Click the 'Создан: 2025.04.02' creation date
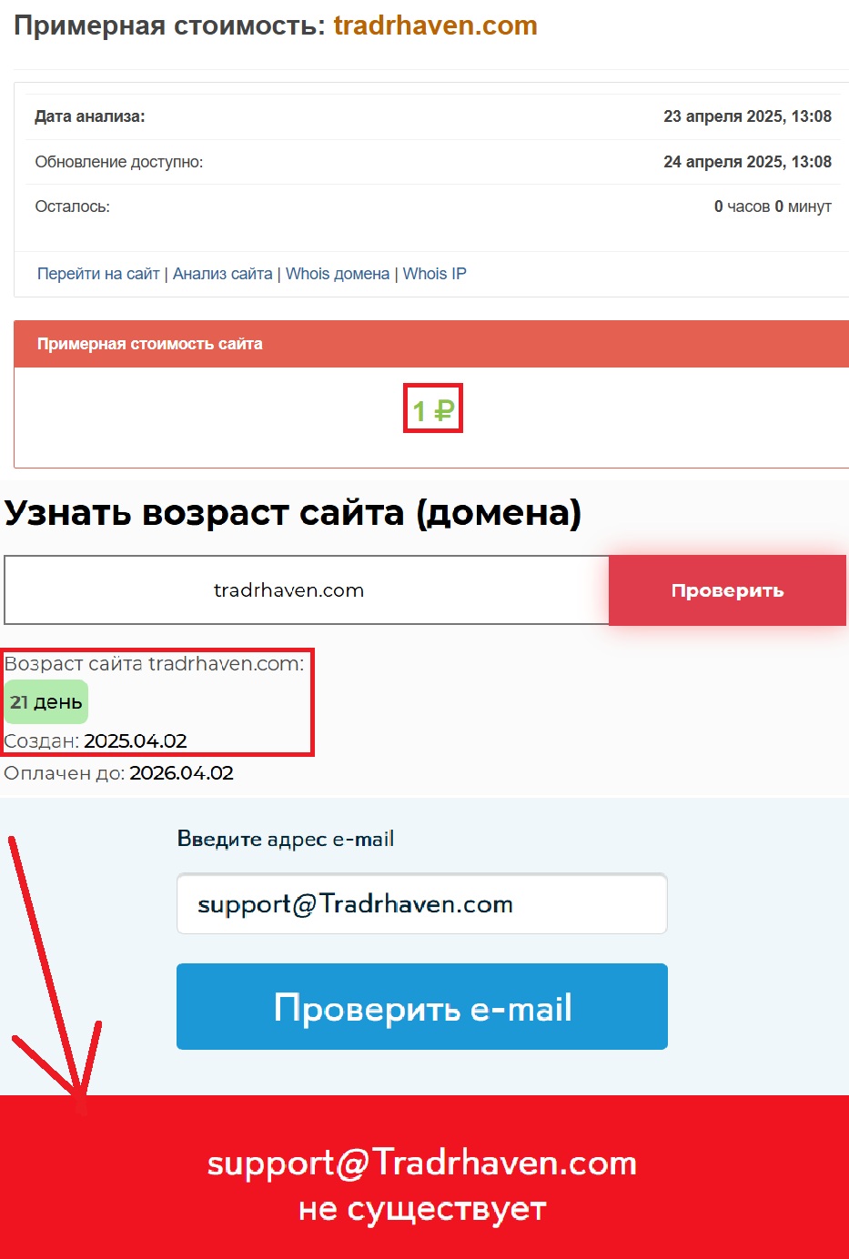The width and height of the screenshot is (849, 1259). coord(96,740)
